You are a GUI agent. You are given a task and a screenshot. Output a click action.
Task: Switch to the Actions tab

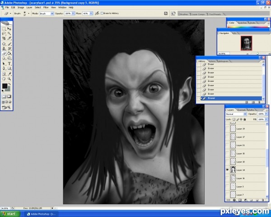click(x=212, y=61)
